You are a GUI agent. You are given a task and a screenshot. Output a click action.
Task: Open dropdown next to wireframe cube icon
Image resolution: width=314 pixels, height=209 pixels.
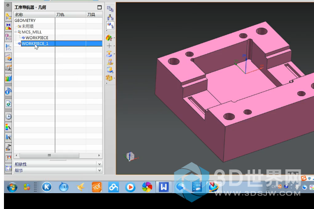pyautogui.click(x=114, y=78)
